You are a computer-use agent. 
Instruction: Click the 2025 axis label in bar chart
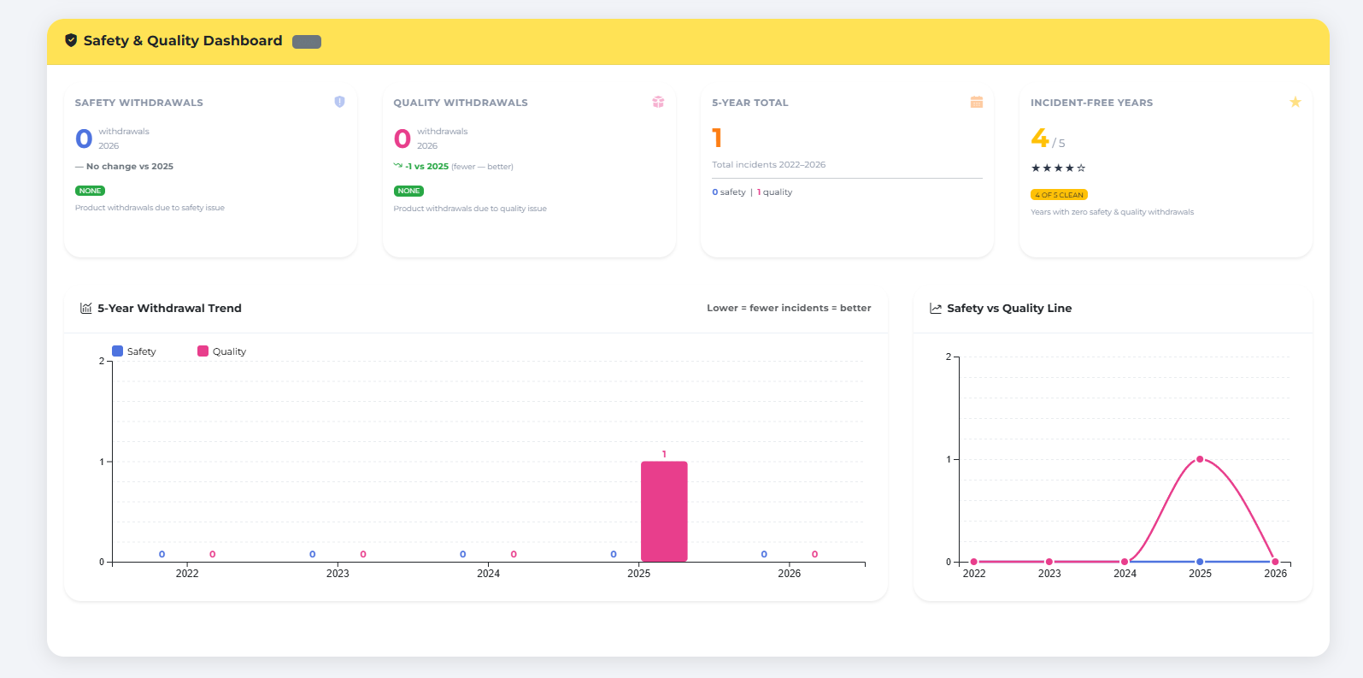(x=638, y=574)
